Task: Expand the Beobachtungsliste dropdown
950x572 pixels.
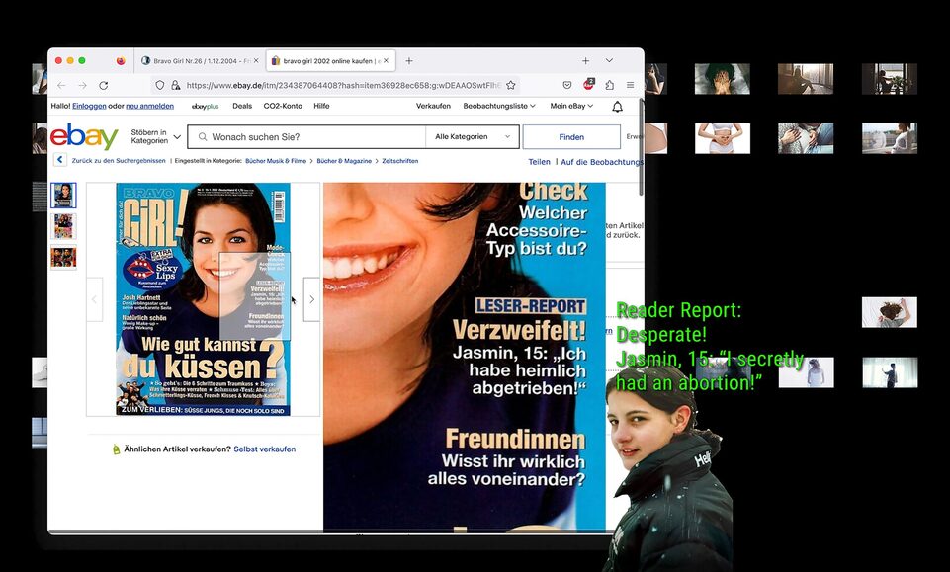Action: pyautogui.click(x=499, y=106)
